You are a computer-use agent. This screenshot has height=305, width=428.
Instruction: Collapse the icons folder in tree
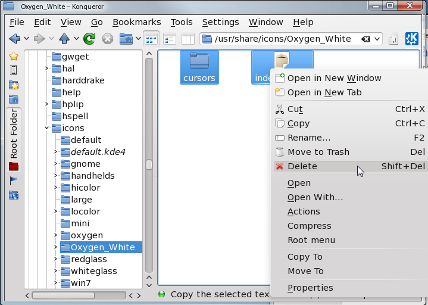pyautogui.click(x=46, y=128)
